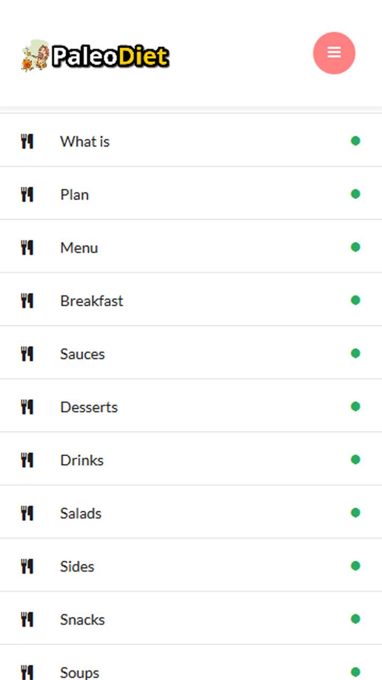Click the green dot next to Sauces
382x680 pixels.
[x=355, y=353]
